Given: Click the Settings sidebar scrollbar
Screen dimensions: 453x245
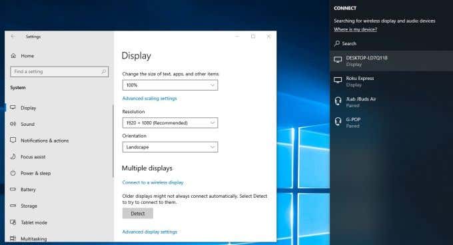Looking at the screenshot, I should [x=113, y=141].
